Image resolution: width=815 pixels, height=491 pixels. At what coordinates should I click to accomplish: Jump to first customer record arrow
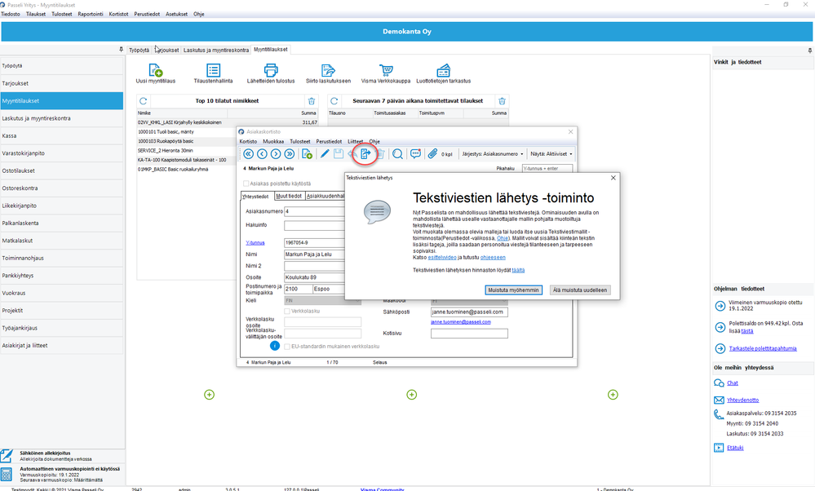pyautogui.click(x=249, y=154)
